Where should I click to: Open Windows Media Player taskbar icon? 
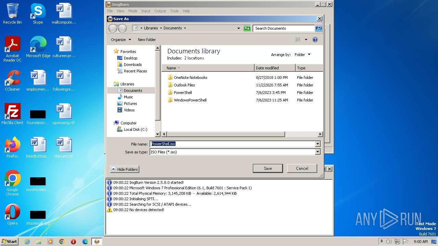tap(50, 242)
